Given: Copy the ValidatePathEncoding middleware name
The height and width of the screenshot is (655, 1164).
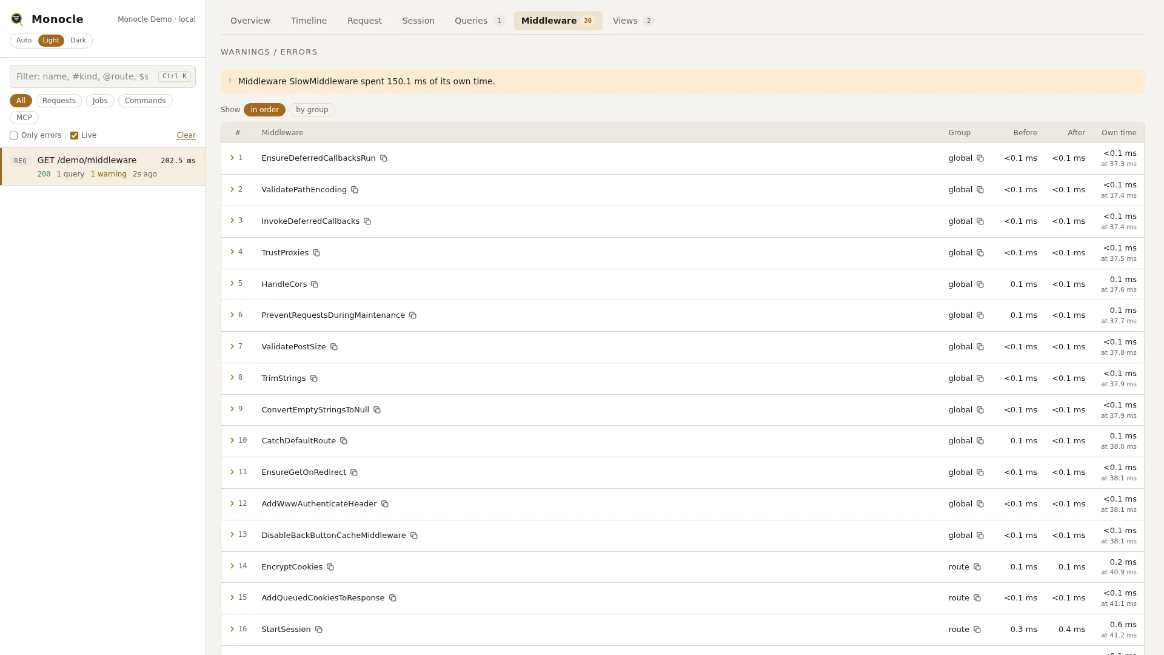Looking at the screenshot, I should [x=355, y=190].
